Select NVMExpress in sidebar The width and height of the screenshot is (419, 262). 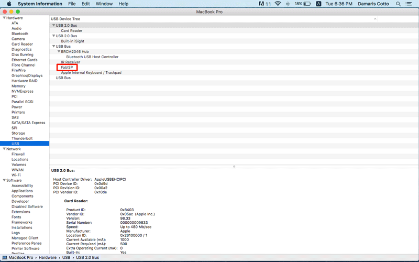tap(23, 91)
